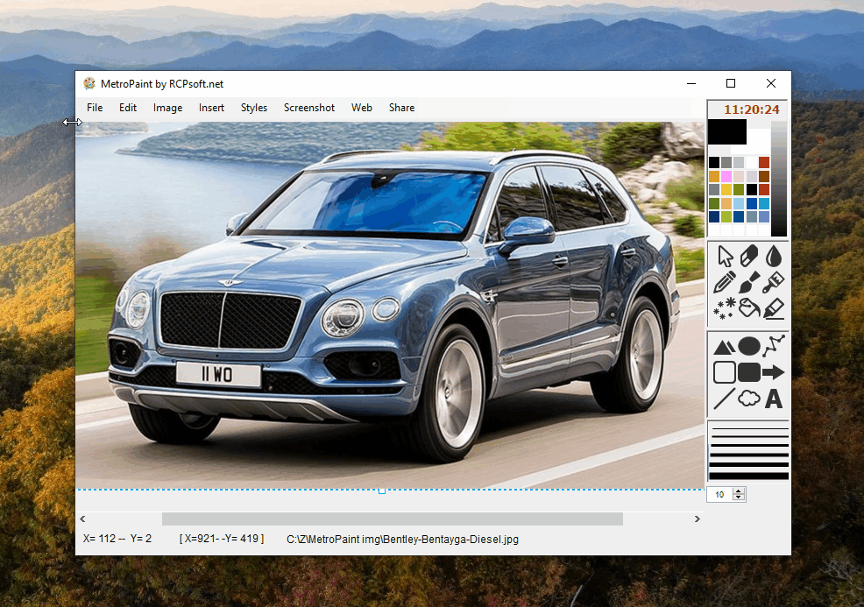
Task: Select the paint bucket fill tool
Action: [x=749, y=308]
